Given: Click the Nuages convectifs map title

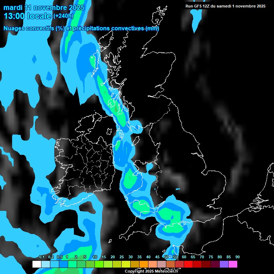Looking at the screenshot, I should [81, 28].
